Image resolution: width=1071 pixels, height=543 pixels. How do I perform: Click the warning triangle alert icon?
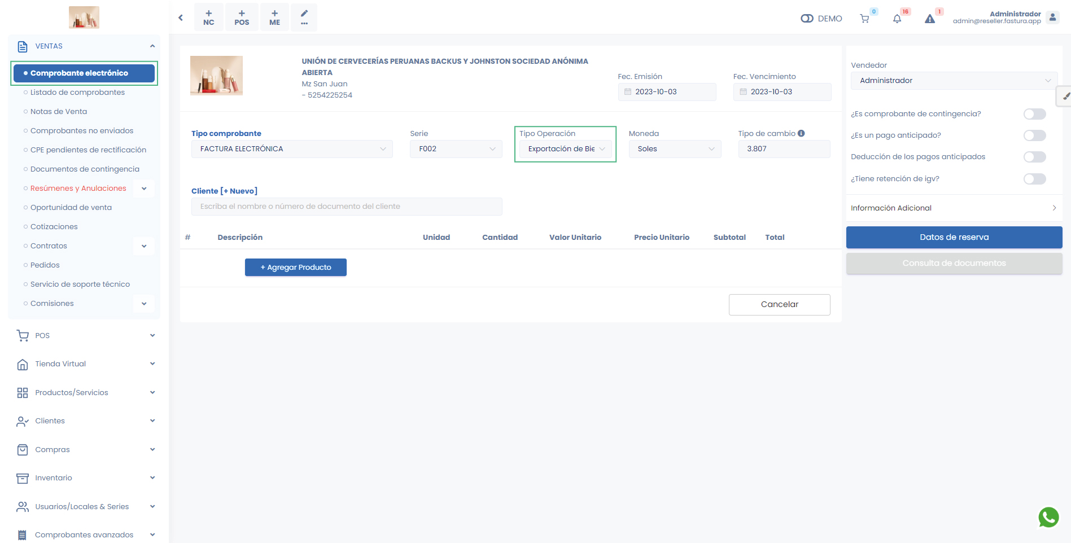[930, 19]
